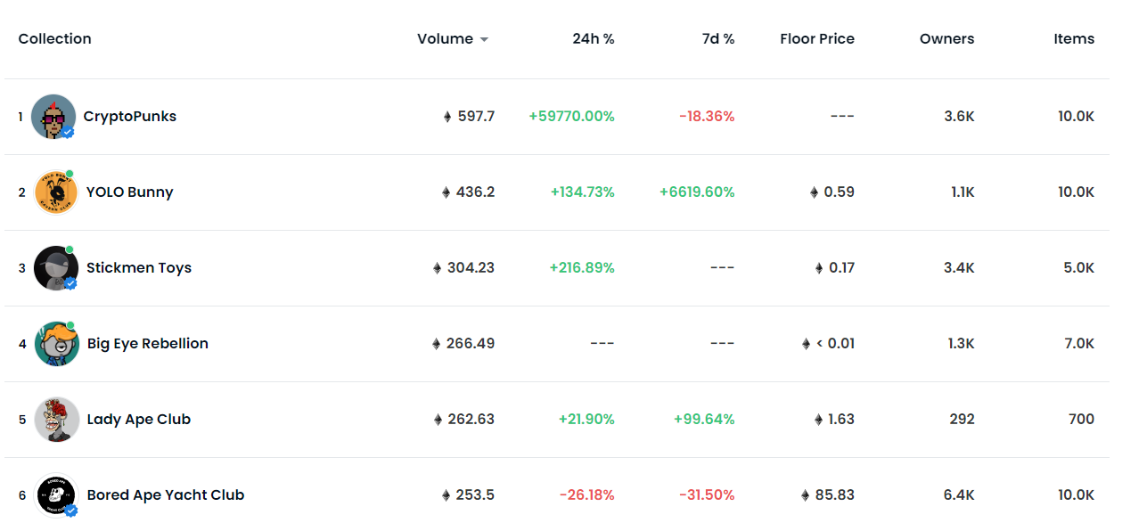Open the Bored Ape Yacht Club name

click(x=166, y=495)
